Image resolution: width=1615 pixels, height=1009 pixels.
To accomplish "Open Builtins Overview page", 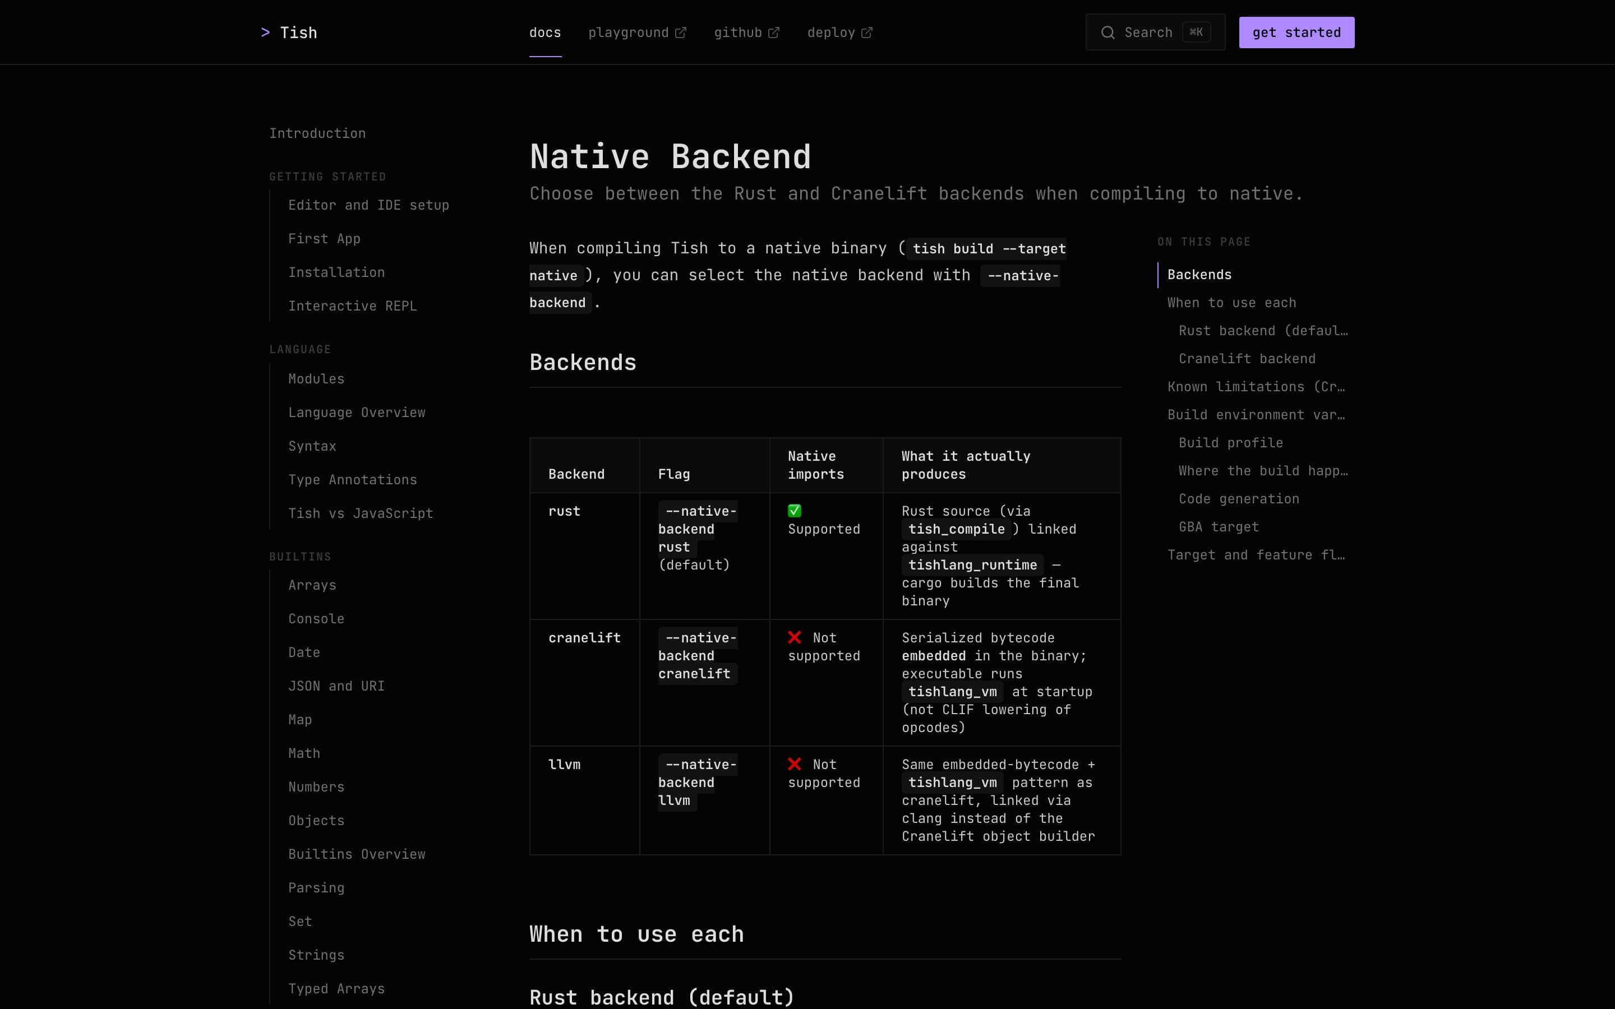I will (x=357, y=854).
